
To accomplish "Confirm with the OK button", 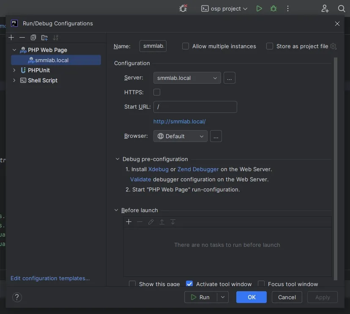I will coord(252,297).
